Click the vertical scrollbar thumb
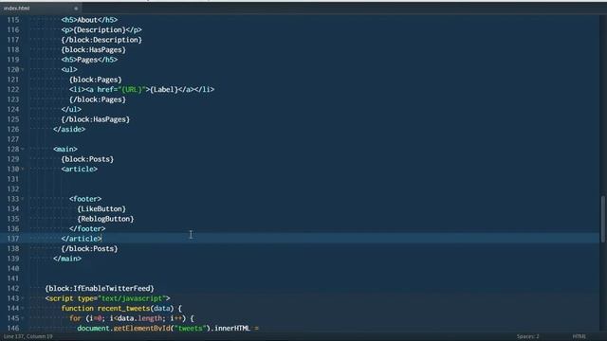The height and width of the screenshot is (341, 607). coord(603,219)
